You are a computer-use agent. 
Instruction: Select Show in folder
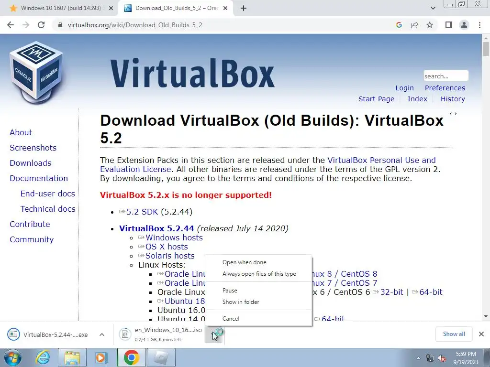click(241, 302)
